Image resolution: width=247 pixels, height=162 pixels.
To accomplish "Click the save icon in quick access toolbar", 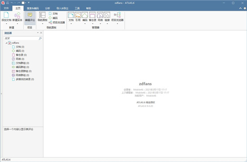I will [x=8, y=3].
